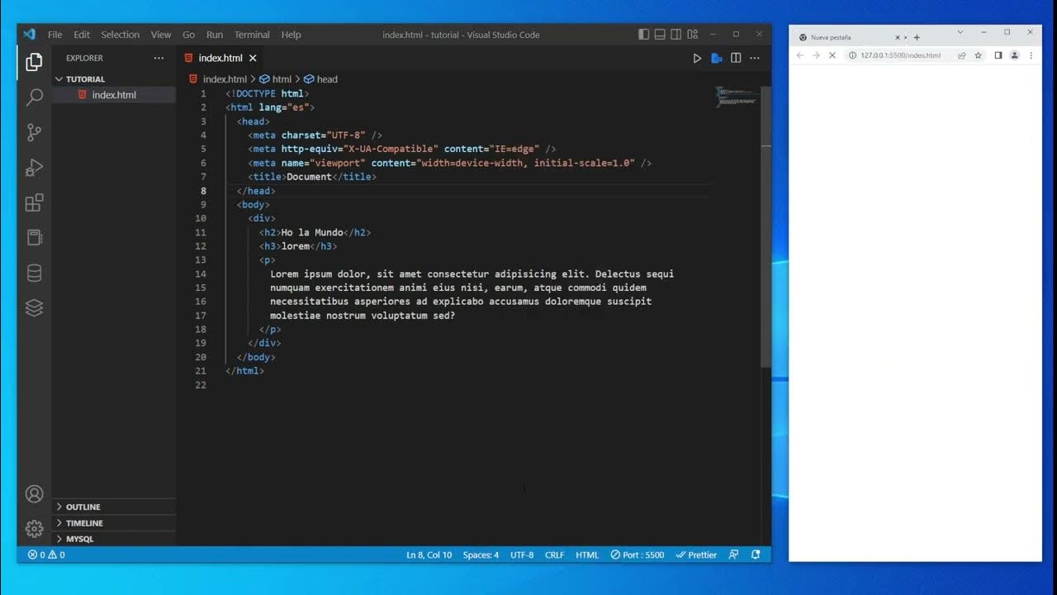Viewport: 1057px width, 595px height.
Task: Open the Terminal menu
Action: [252, 35]
